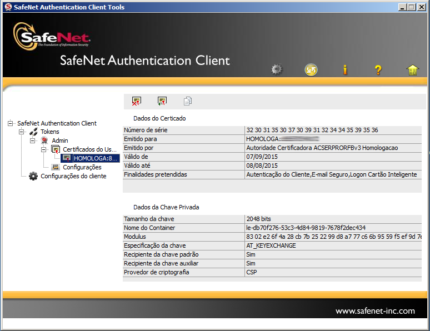Collapse the Certificados do Us... node

[43, 150]
